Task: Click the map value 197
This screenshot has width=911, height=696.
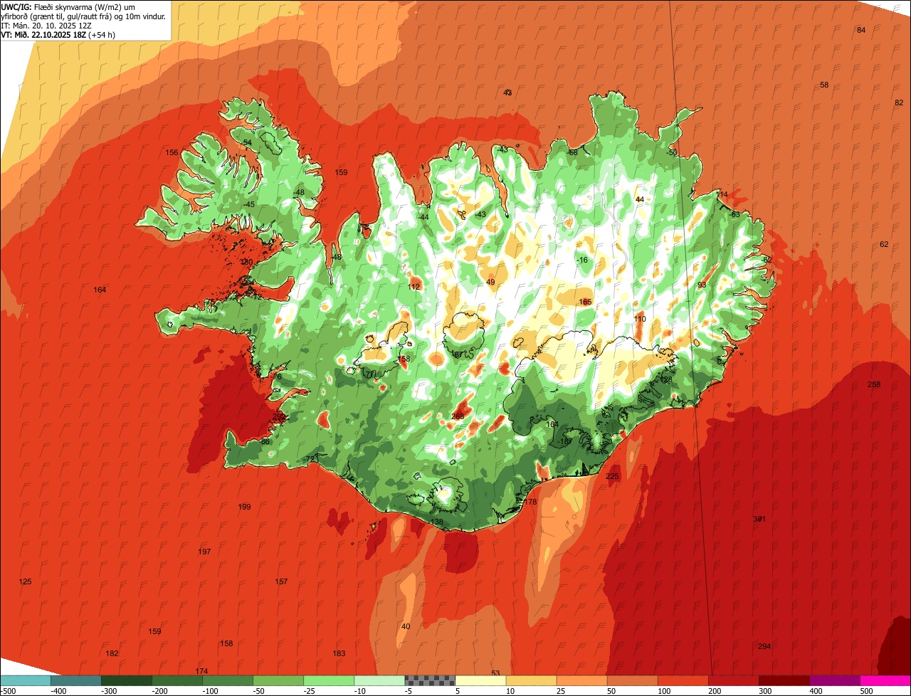Action: 204,552
